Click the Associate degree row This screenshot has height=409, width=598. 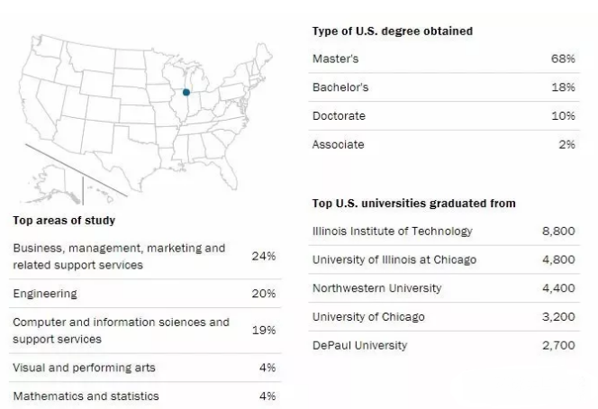click(444, 145)
